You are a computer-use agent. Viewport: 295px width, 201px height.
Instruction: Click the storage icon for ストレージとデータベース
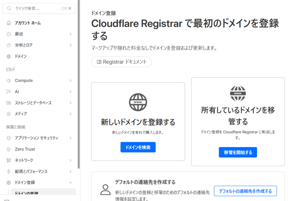coord(9,103)
